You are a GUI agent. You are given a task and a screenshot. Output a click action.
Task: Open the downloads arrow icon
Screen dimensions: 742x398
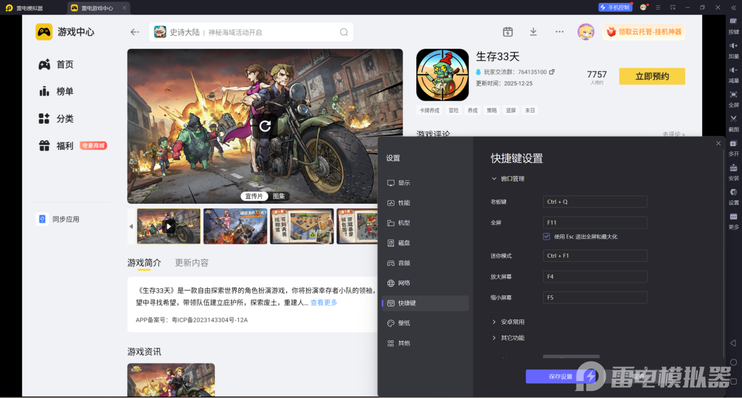point(533,32)
